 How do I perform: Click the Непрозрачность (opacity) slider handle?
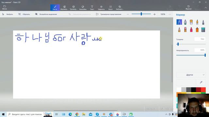coord(205,55)
